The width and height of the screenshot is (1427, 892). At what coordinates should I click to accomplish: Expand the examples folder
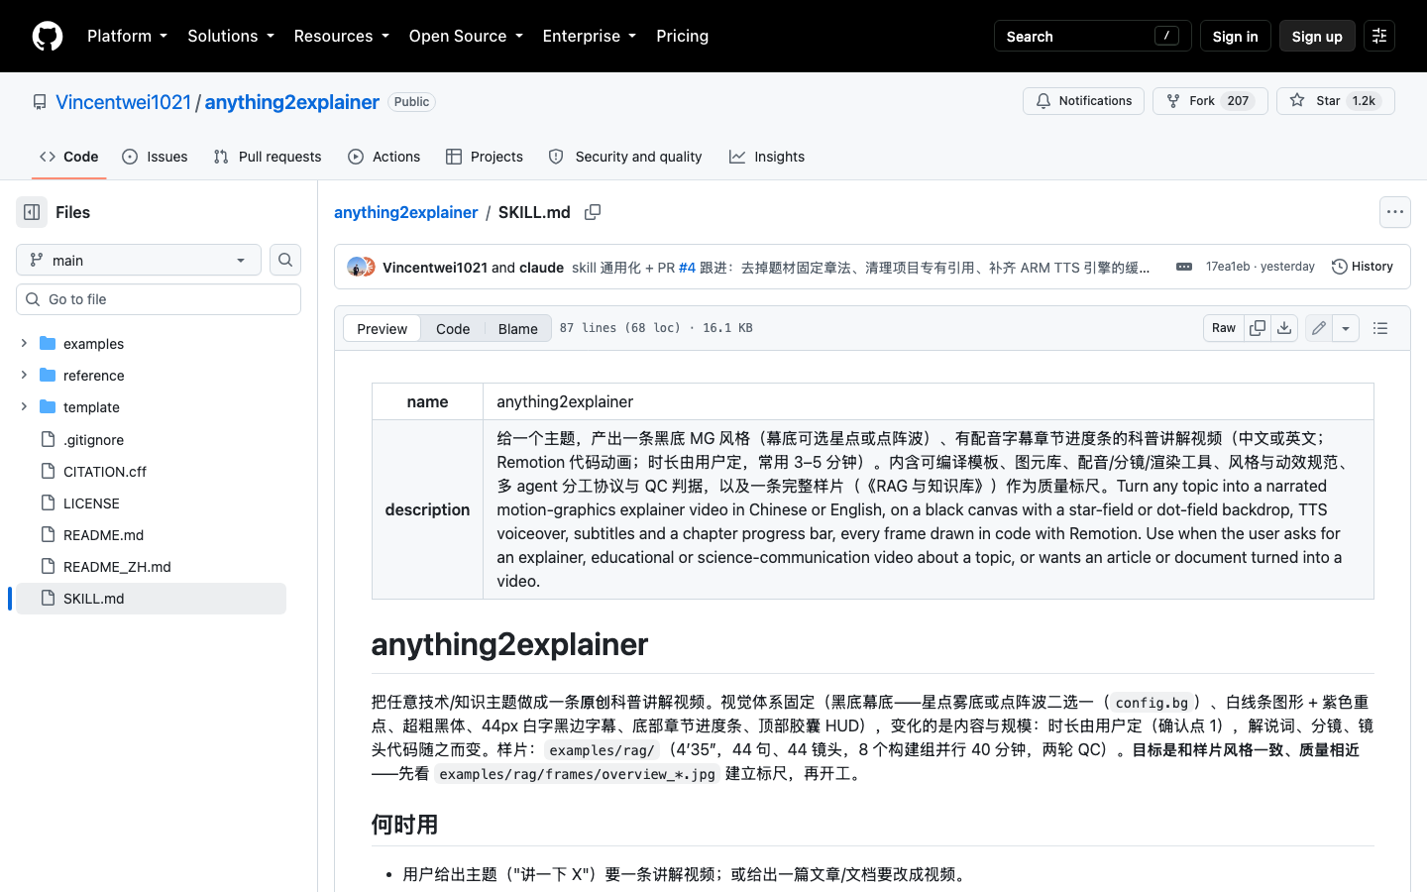point(24,343)
